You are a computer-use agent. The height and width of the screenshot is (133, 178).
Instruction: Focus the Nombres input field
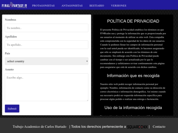(46, 28)
